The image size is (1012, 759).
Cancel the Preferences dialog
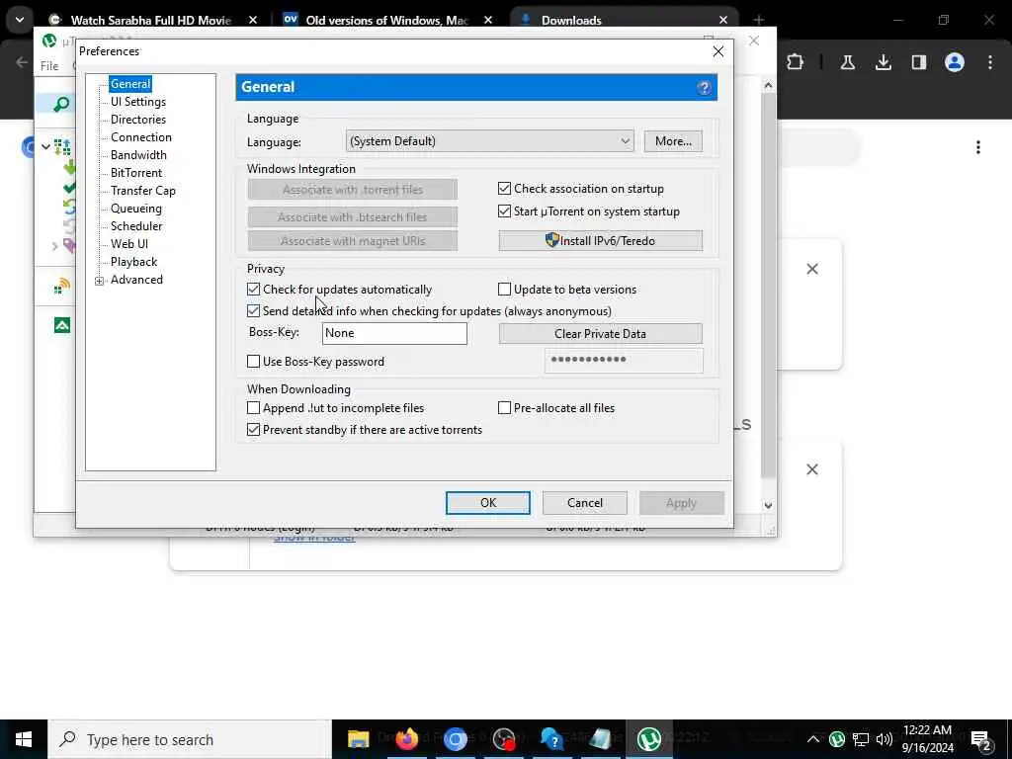coord(585,503)
